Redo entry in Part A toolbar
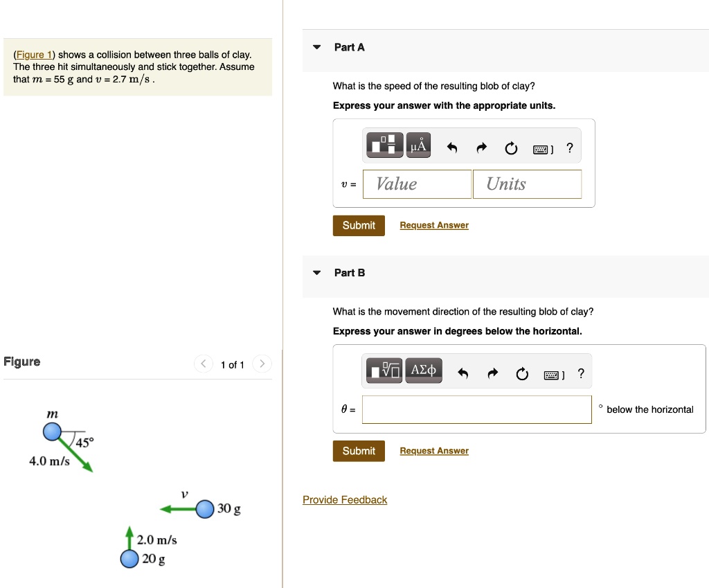The width and height of the screenshot is (709, 588). click(483, 148)
